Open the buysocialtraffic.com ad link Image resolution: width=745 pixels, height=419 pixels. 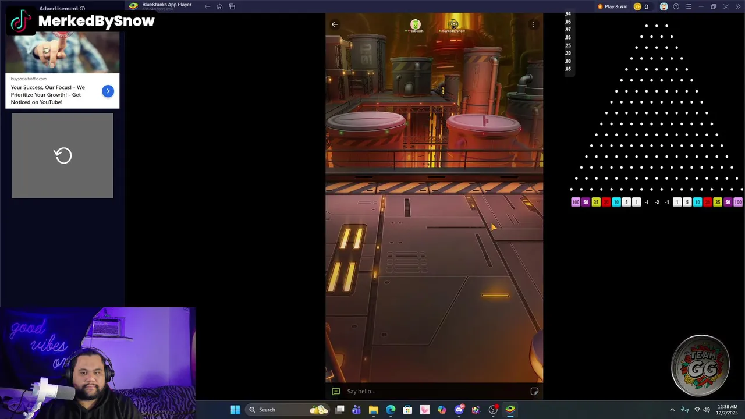point(29,79)
